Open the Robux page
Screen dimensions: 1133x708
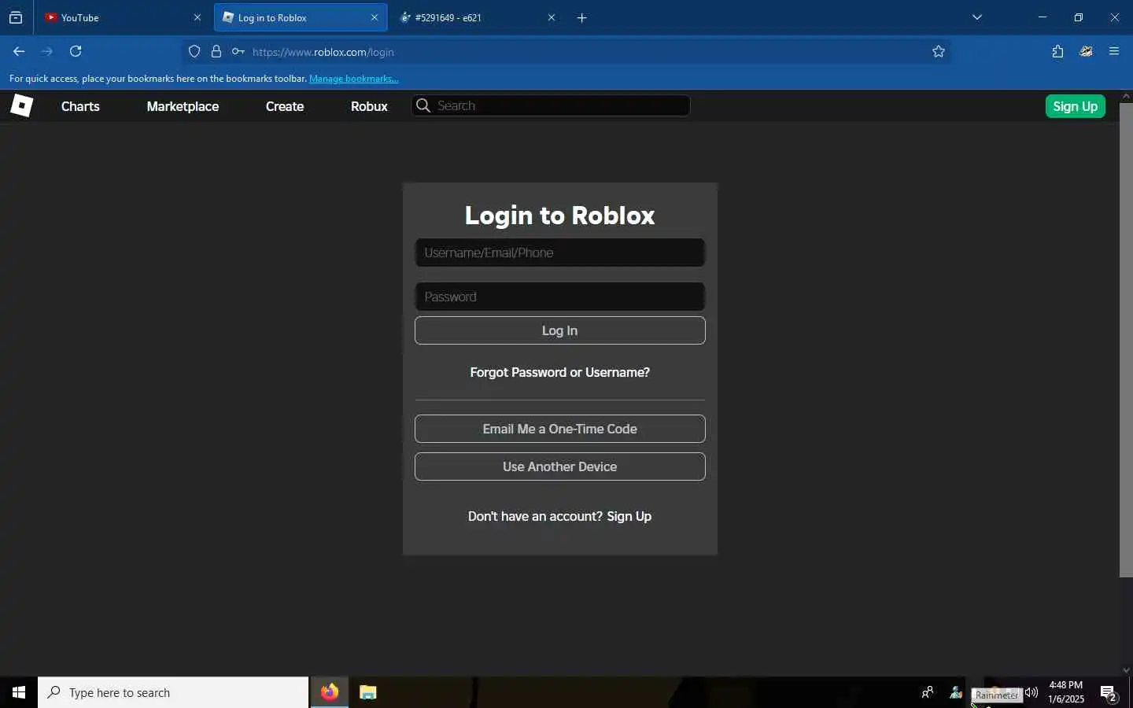pyautogui.click(x=369, y=106)
